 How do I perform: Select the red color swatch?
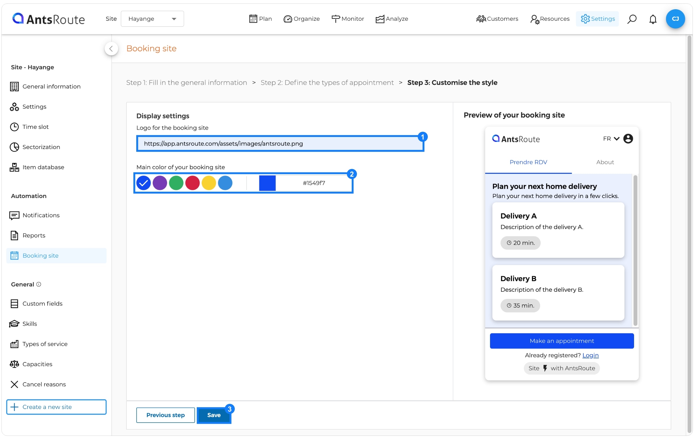(x=192, y=183)
